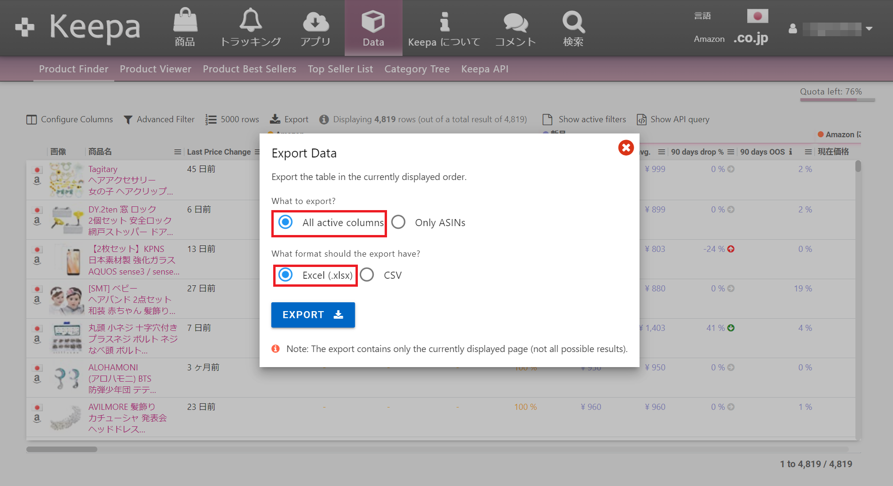The height and width of the screenshot is (486, 893).
Task: Click 90 days OOS info icon
Action: coord(790,152)
